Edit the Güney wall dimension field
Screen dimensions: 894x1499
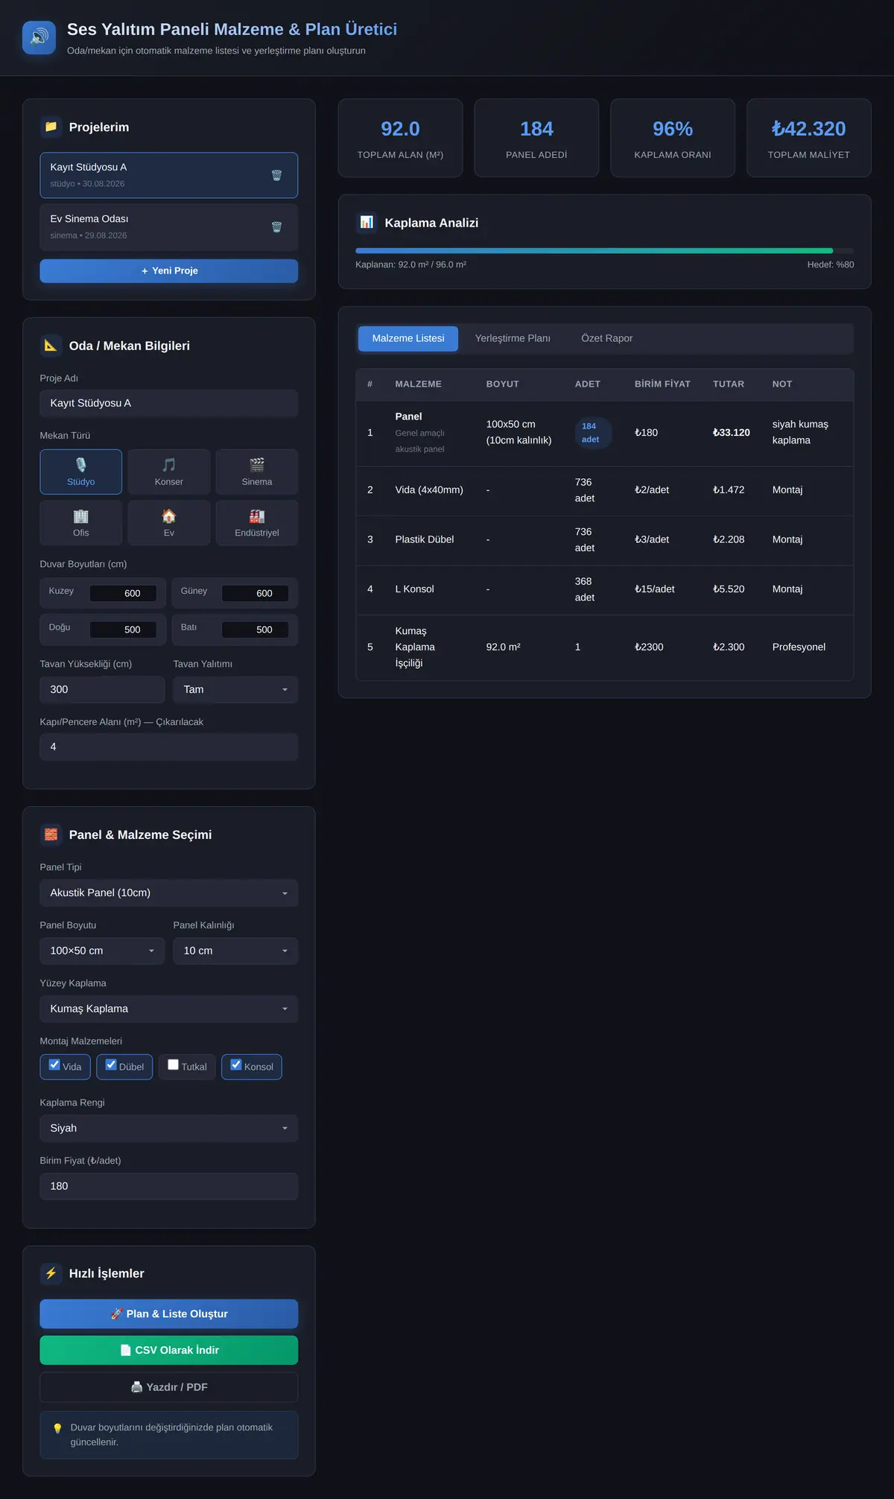(x=256, y=593)
